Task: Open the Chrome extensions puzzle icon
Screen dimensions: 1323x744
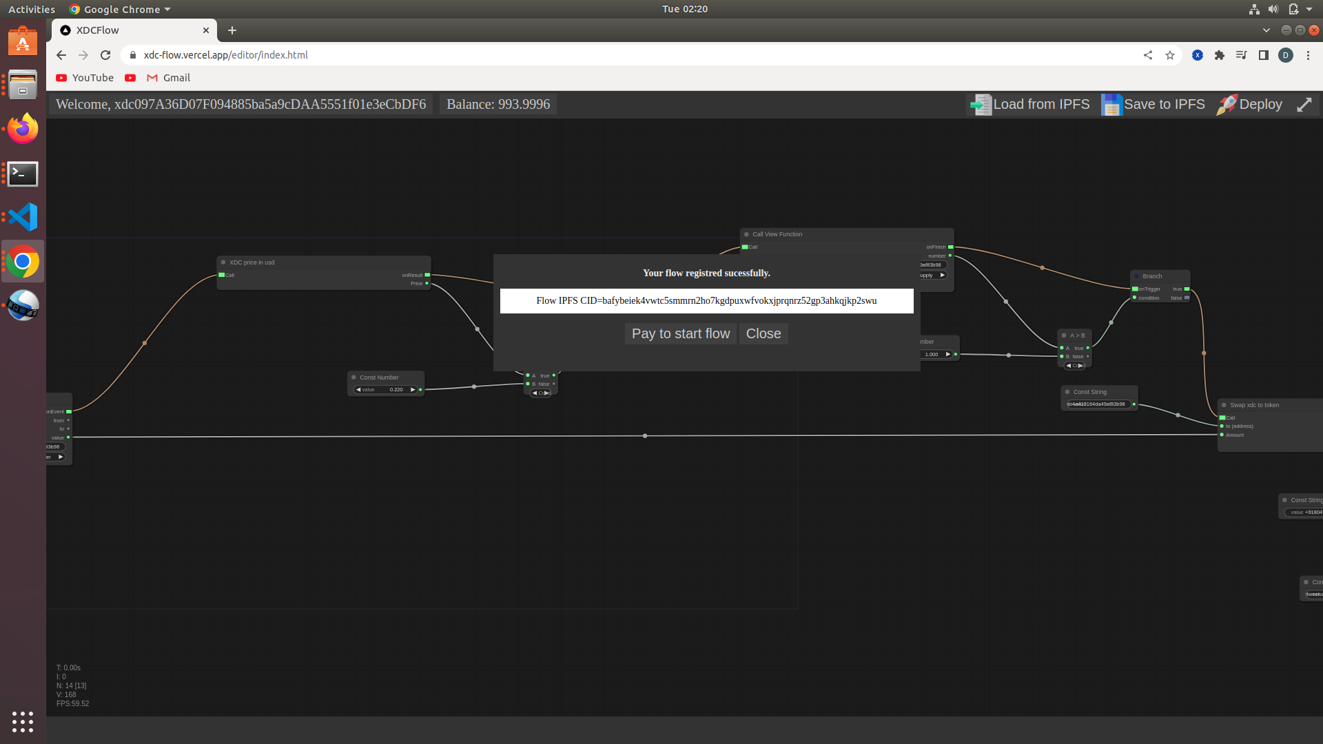Action: point(1220,55)
